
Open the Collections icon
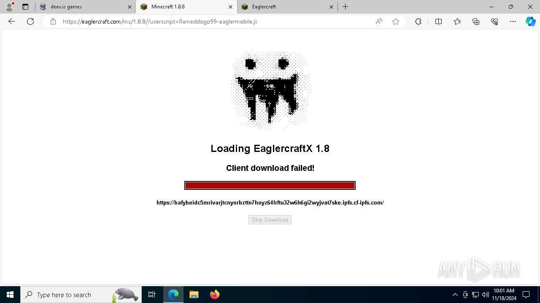[x=476, y=21]
